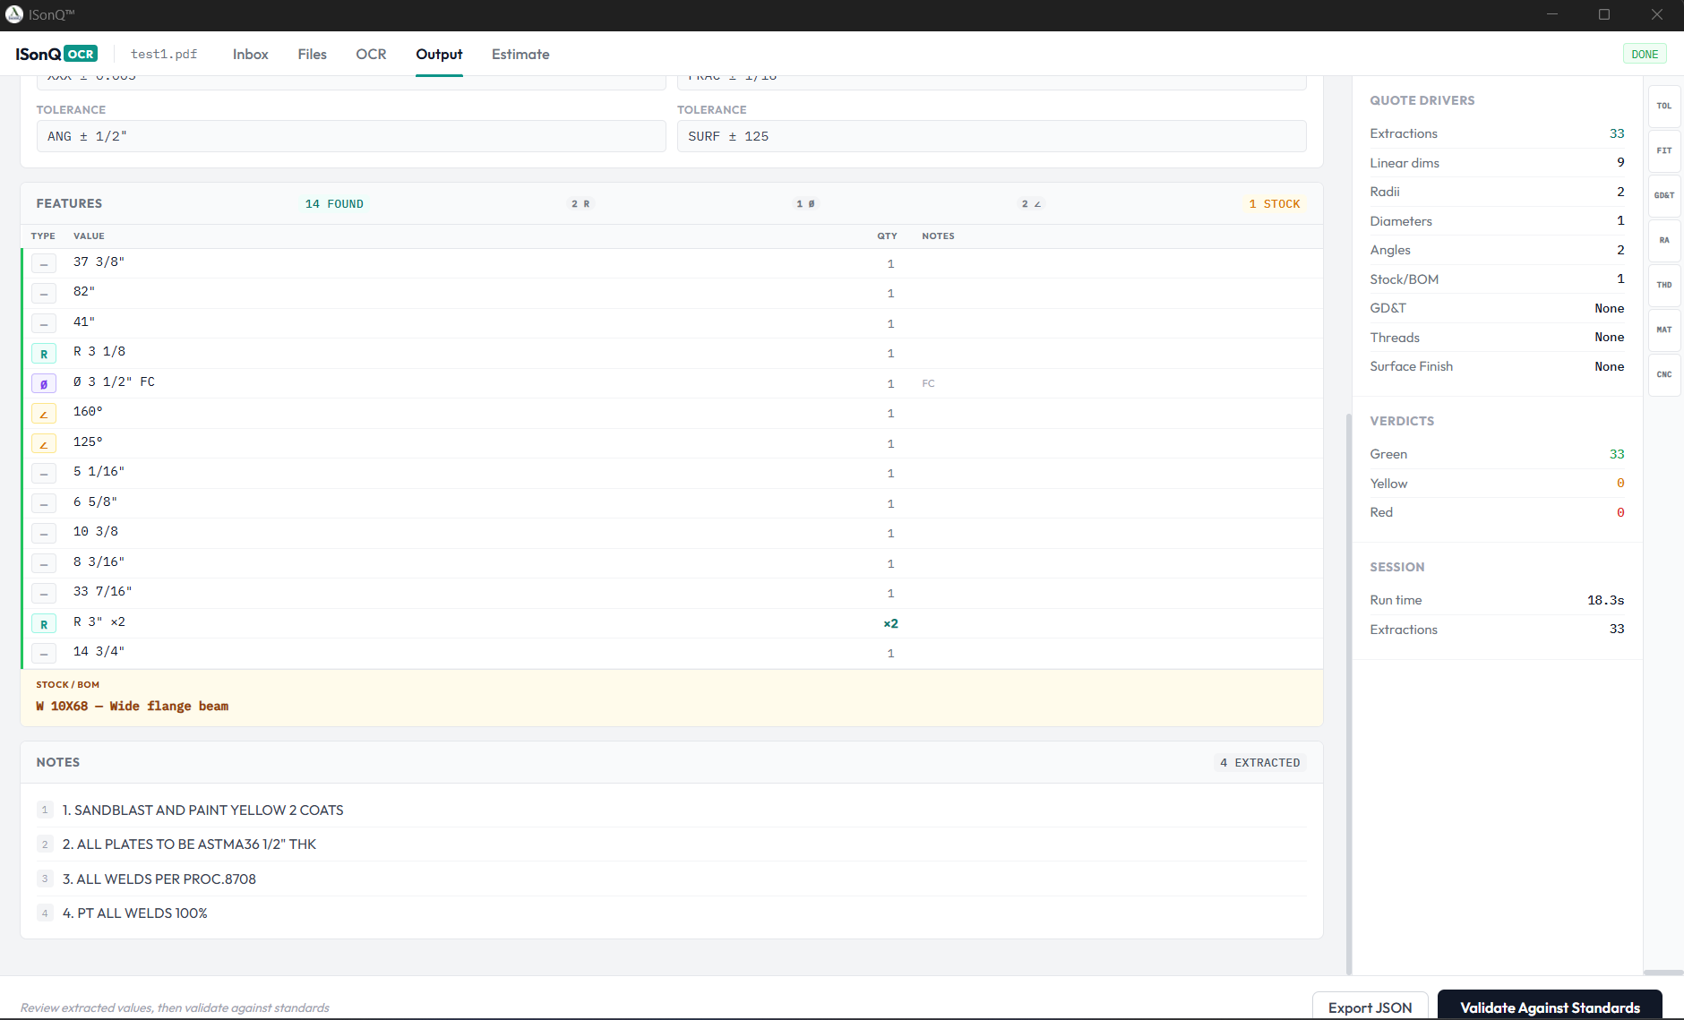Open the GD&T sidebar shortcut

point(1663,195)
